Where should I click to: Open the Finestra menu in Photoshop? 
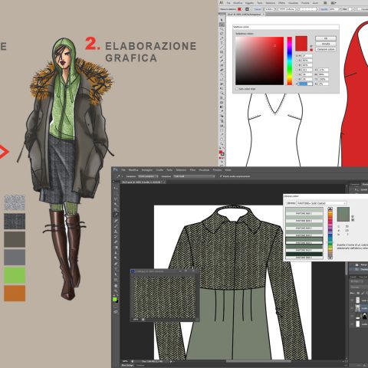click(x=217, y=170)
